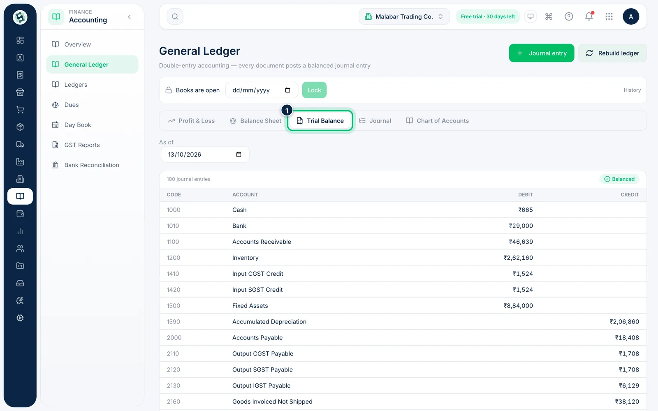The image size is (658, 411).
Task: Open the factory icon in the dark sidebar
Action: [20, 162]
